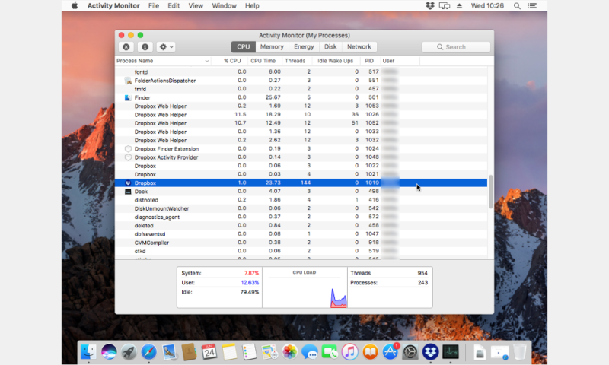Open the File menu

click(154, 5)
